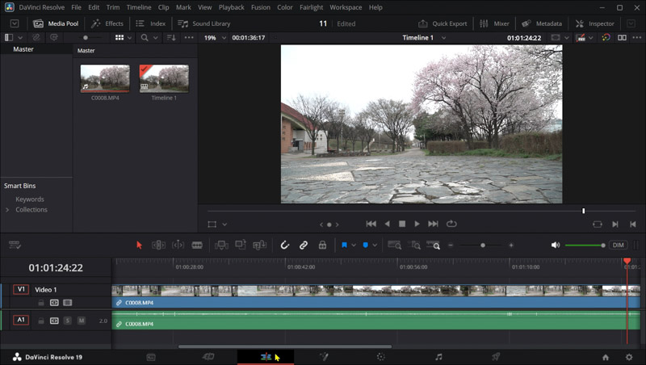
Task: Toggle Loop playback icon
Action: click(x=451, y=224)
